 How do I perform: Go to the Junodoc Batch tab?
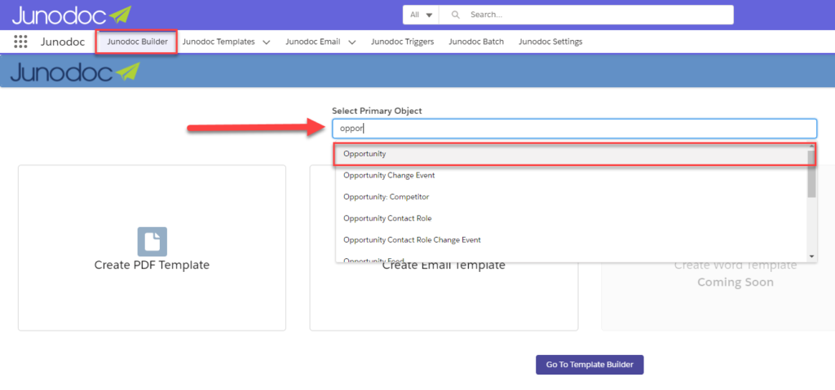476,42
